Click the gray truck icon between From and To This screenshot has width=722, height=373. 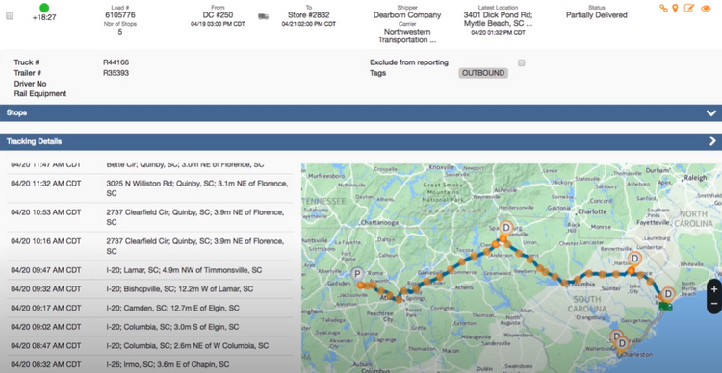[263, 16]
